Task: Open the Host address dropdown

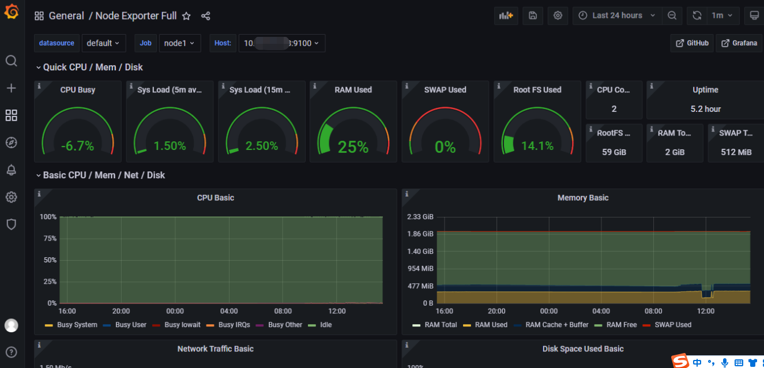Action: [282, 43]
